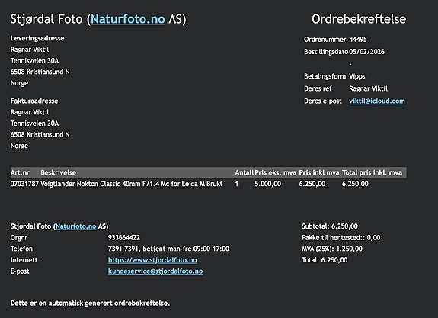Click the organization number 933664422
The width and height of the screenshot is (438, 318).
pos(123,237)
